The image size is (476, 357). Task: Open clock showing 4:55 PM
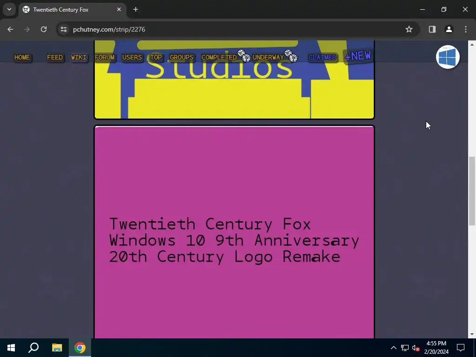tap(436, 348)
